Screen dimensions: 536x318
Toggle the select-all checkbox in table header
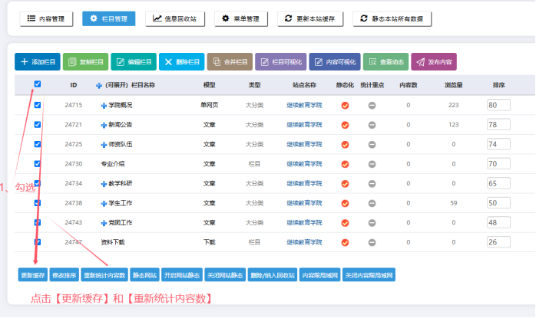38,84
